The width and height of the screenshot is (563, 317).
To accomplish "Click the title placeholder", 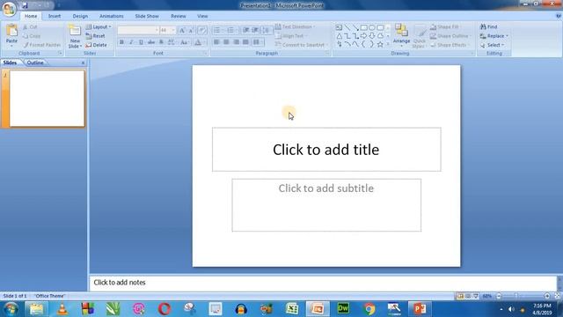I will click(x=326, y=150).
